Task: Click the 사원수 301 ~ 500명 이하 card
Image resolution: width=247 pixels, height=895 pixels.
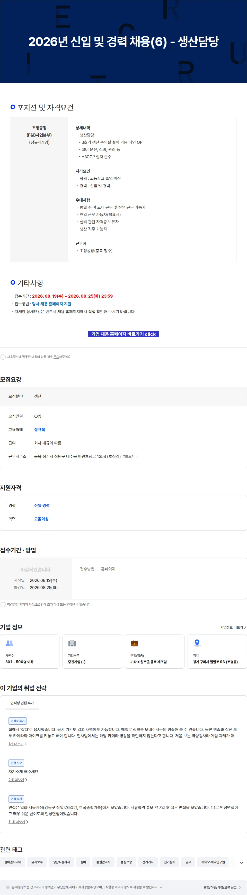Action: coord(30,652)
